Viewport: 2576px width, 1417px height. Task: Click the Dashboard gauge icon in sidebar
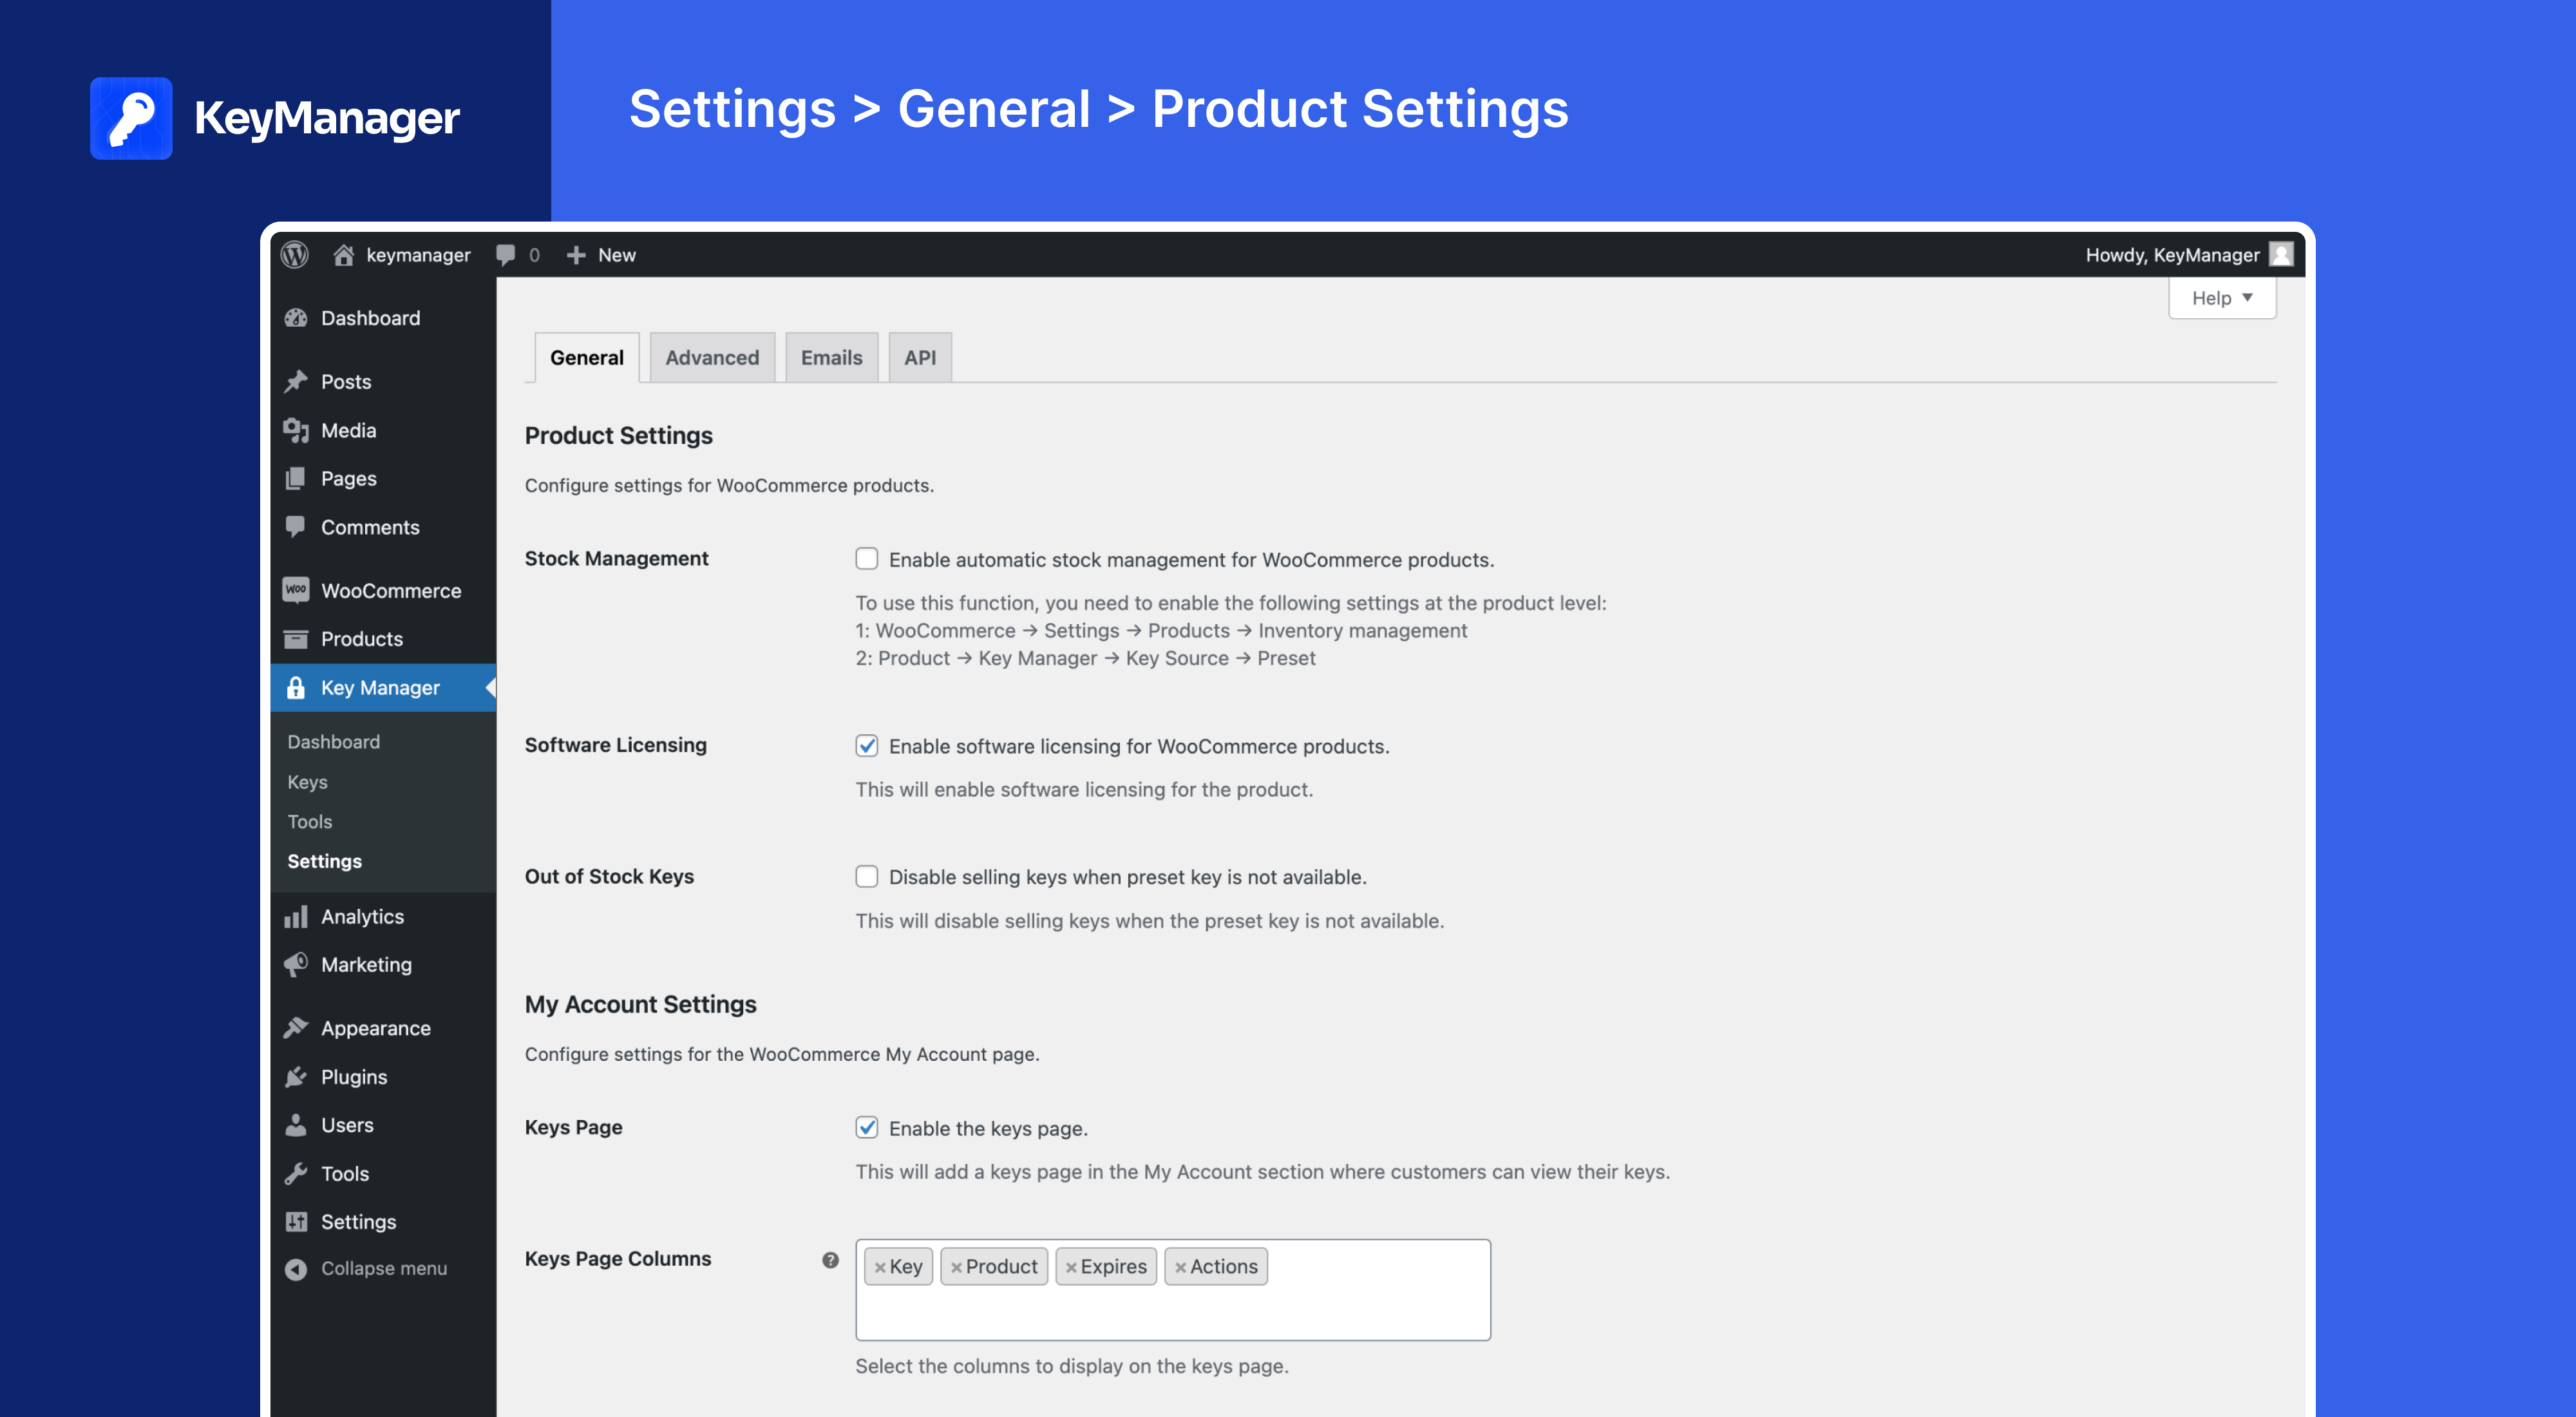click(x=296, y=318)
